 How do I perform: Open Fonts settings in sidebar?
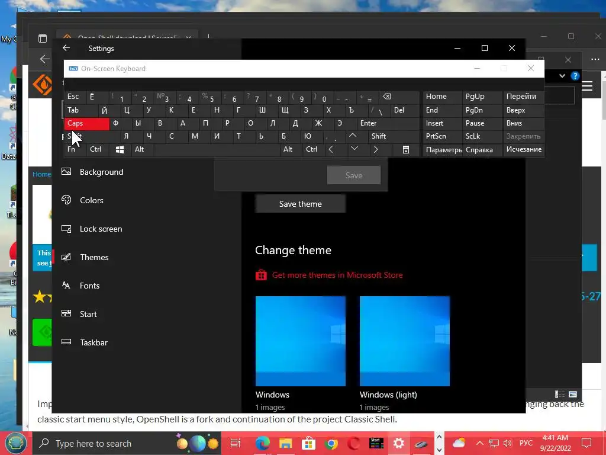click(x=89, y=286)
